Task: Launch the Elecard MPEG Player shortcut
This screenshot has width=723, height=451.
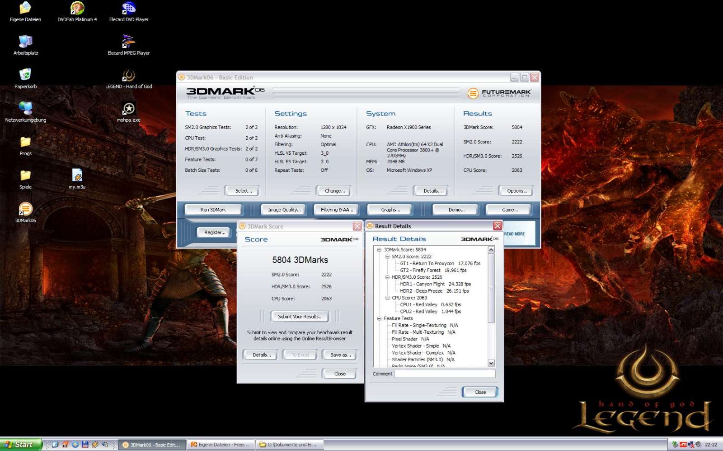Action: pyautogui.click(x=129, y=45)
